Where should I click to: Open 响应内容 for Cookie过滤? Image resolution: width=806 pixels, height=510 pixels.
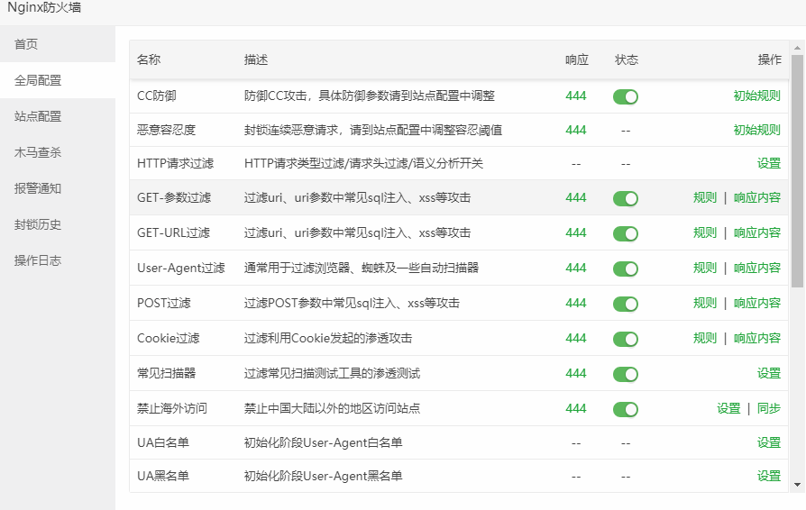point(756,338)
